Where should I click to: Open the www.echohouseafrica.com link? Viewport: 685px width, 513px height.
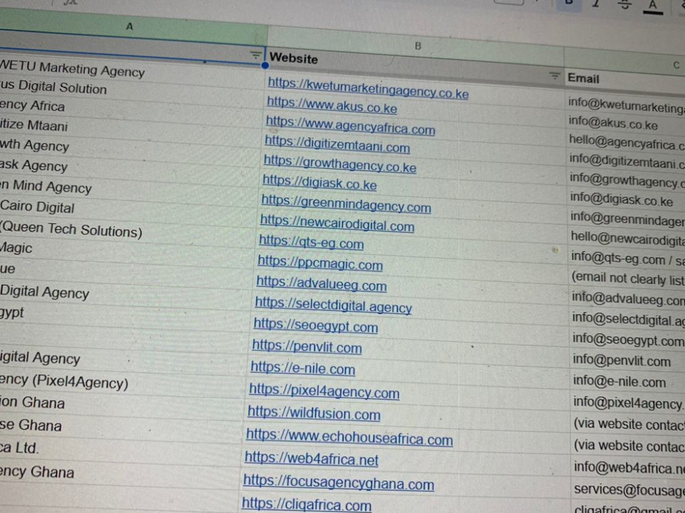coord(349,436)
